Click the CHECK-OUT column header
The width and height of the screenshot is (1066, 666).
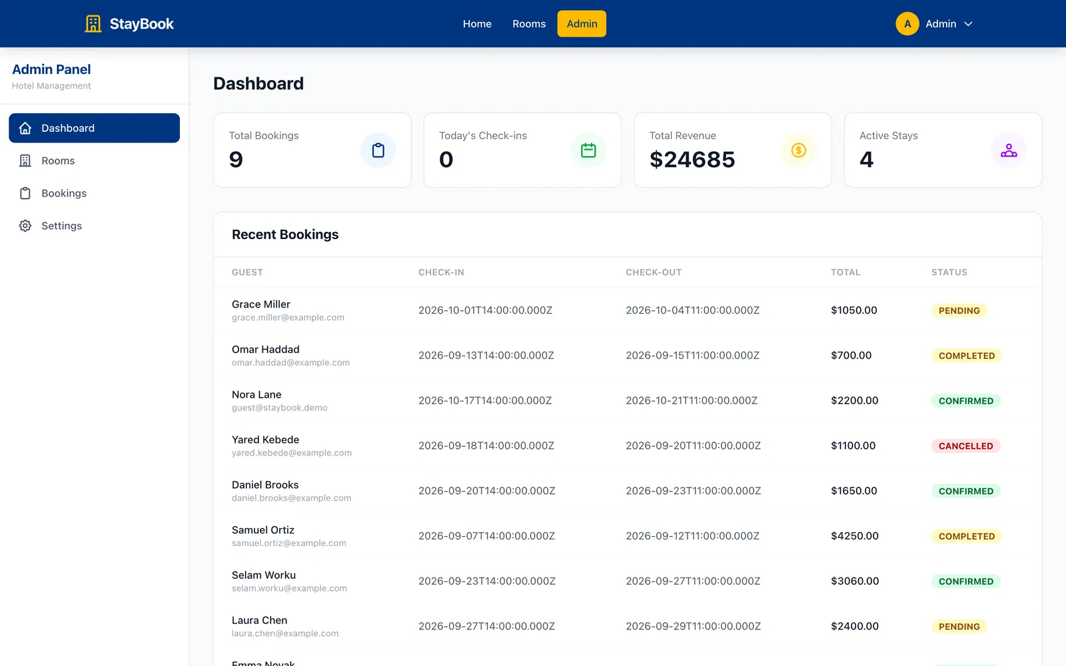(x=654, y=272)
